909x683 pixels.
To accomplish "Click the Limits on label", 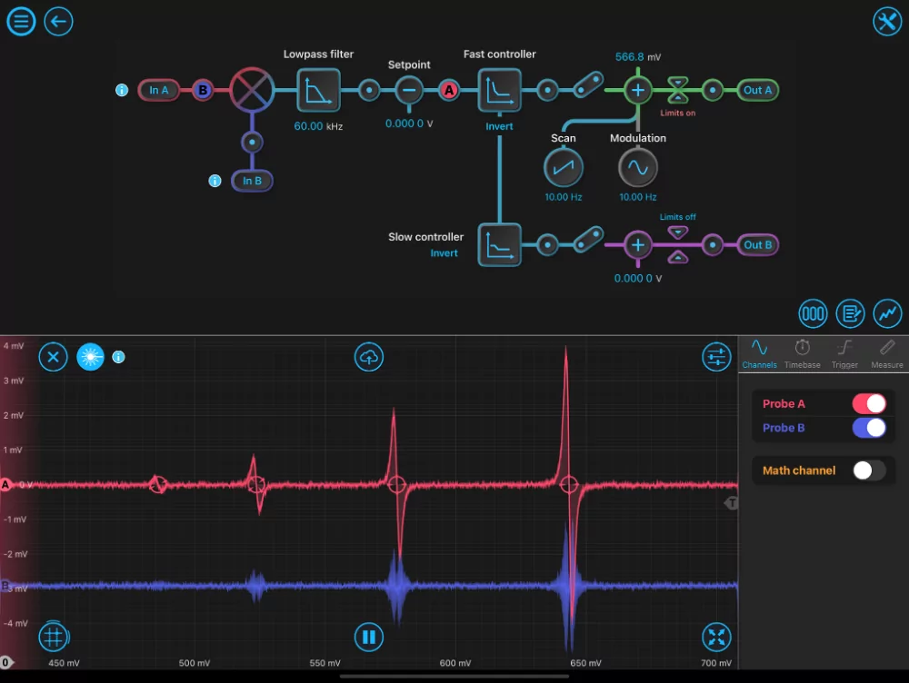I will pyautogui.click(x=678, y=113).
